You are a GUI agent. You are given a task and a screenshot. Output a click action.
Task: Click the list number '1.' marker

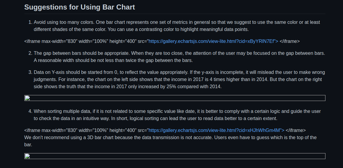coord(30,22)
